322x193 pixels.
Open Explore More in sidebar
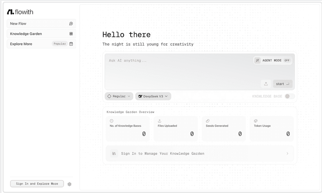41,44
